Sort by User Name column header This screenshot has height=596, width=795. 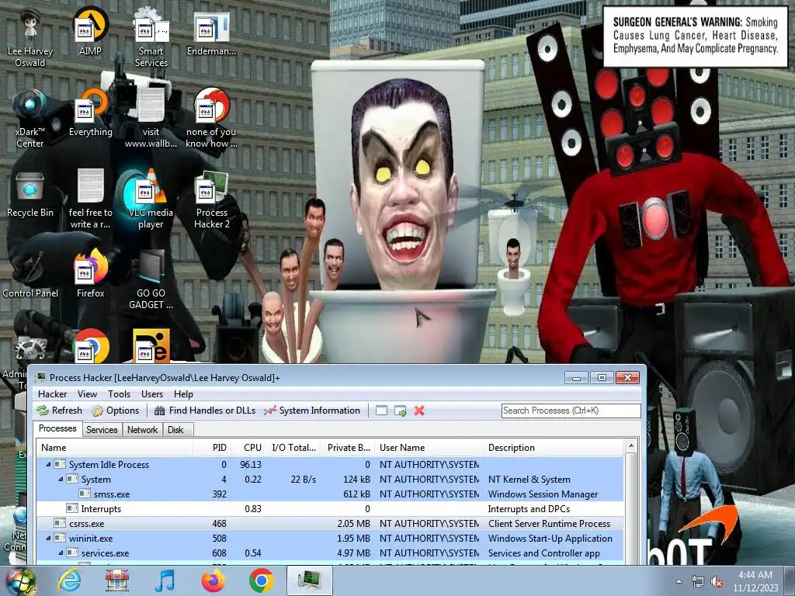pyautogui.click(x=429, y=448)
